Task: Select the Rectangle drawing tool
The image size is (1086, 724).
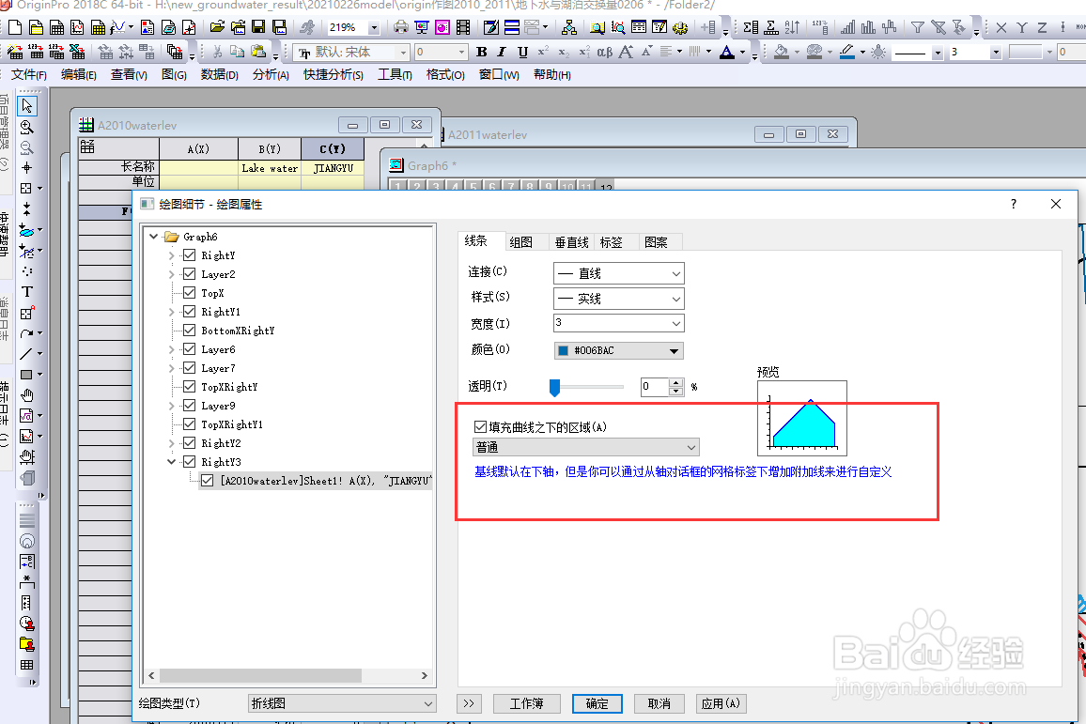Action: point(26,375)
